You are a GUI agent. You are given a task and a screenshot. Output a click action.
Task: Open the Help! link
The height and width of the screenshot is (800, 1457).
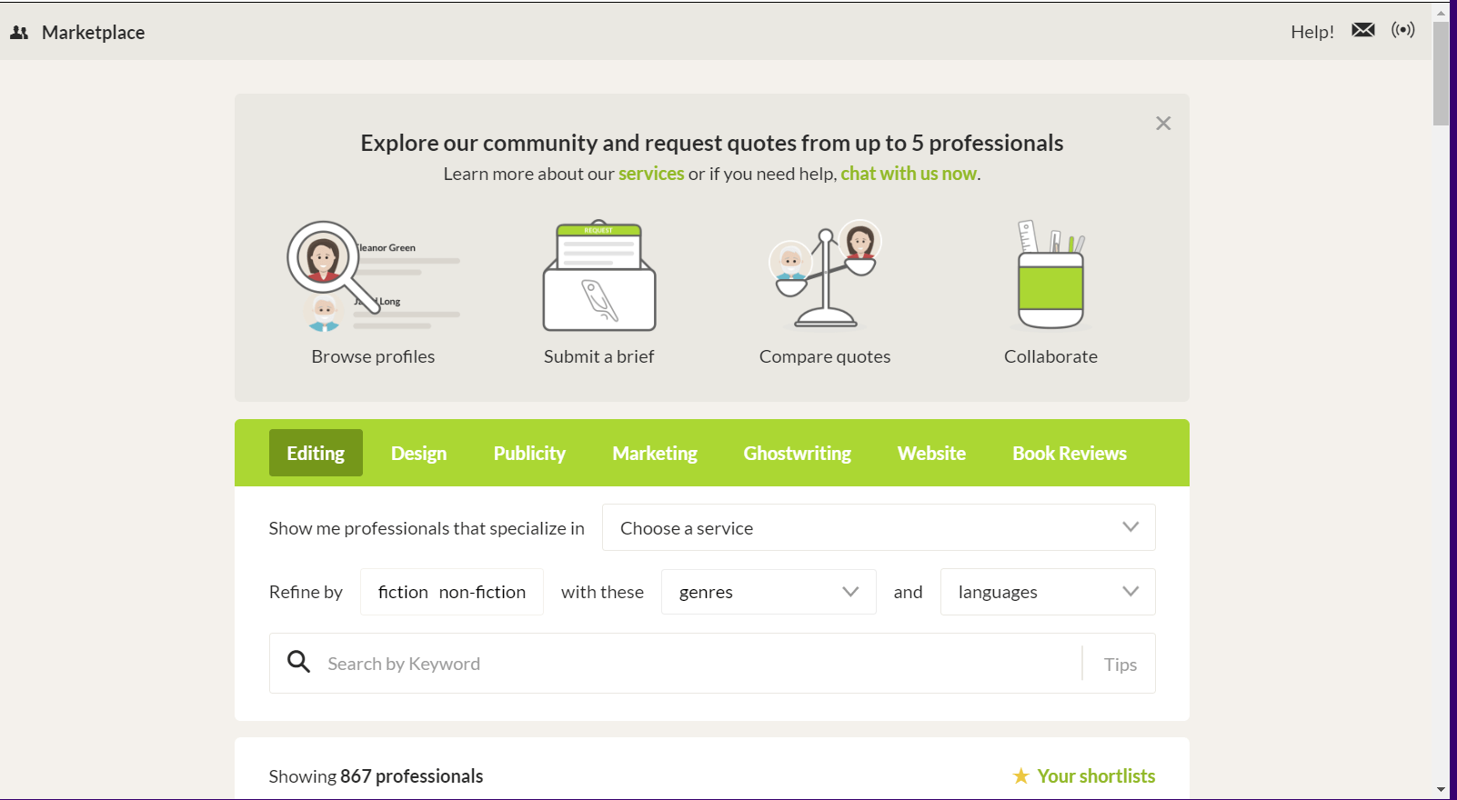click(1312, 32)
